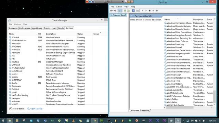This screenshot has width=219, height=123.
Task: Click the camera snapshot icon on recorder bar
Action: (x=93, y=1)
